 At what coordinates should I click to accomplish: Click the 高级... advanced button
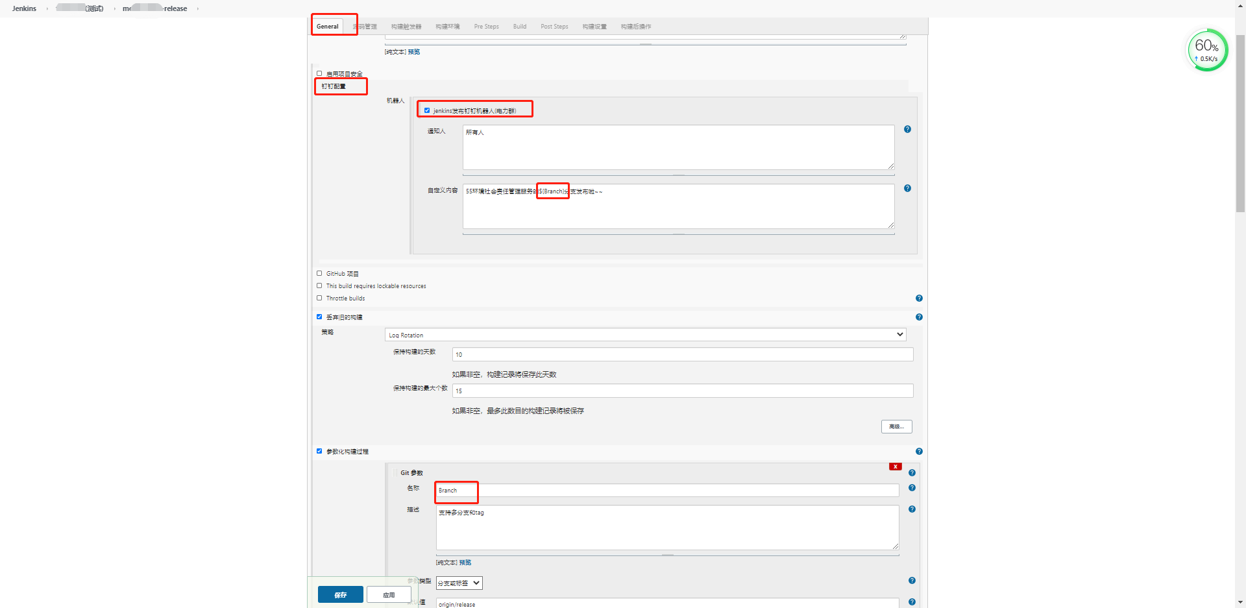[897, 426]
